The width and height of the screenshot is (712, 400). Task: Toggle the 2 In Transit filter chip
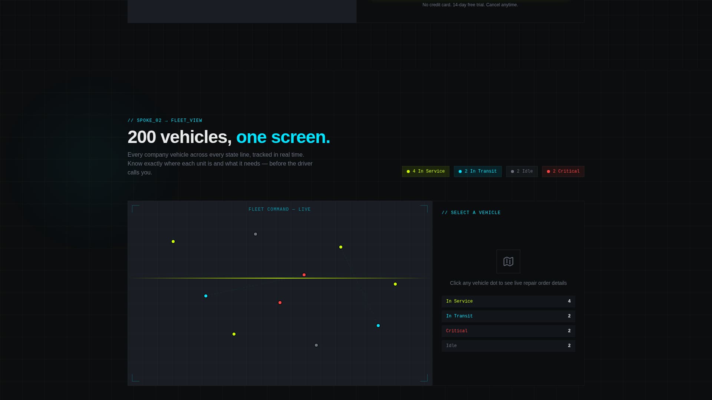(478, 171)
